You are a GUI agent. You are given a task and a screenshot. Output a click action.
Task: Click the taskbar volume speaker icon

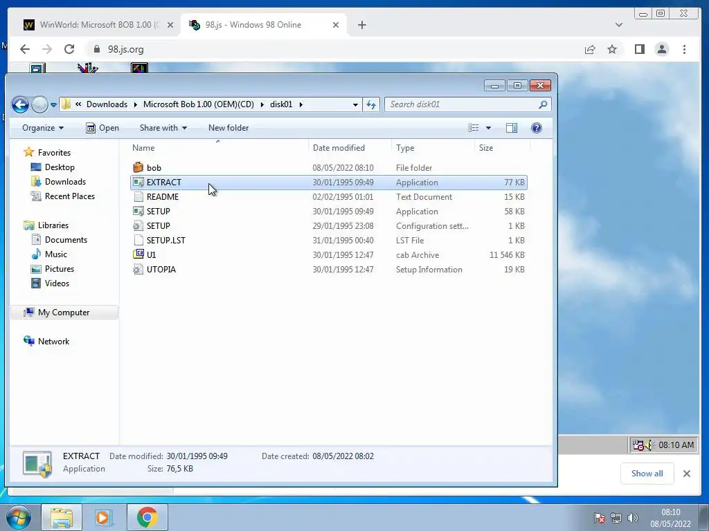click(x=633, y=518)
